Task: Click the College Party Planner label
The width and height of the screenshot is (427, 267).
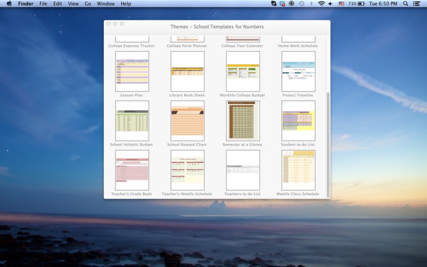Action: click(187, 46)
